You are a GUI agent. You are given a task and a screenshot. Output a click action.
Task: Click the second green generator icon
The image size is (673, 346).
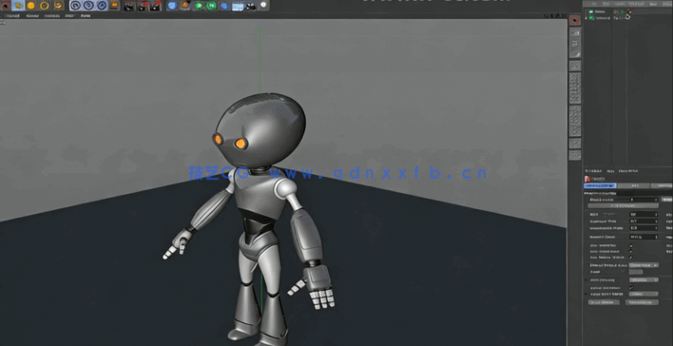[211, 6]
